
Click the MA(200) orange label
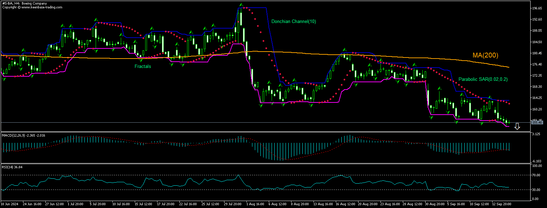click(486, 55)
